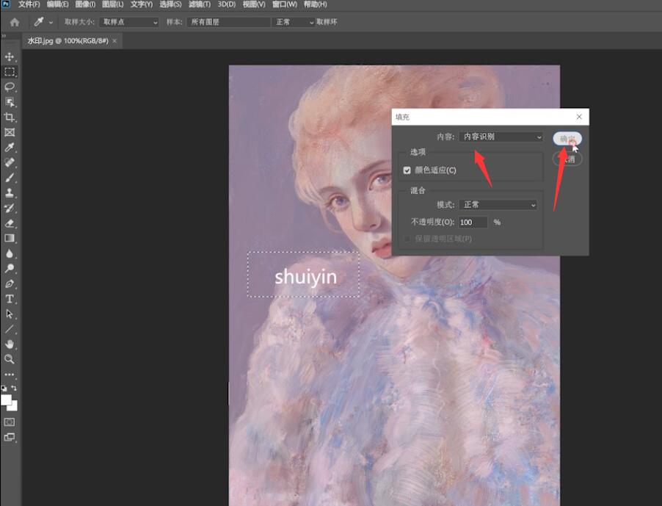Open the 文件(F) menu

(x=29, y=4)
